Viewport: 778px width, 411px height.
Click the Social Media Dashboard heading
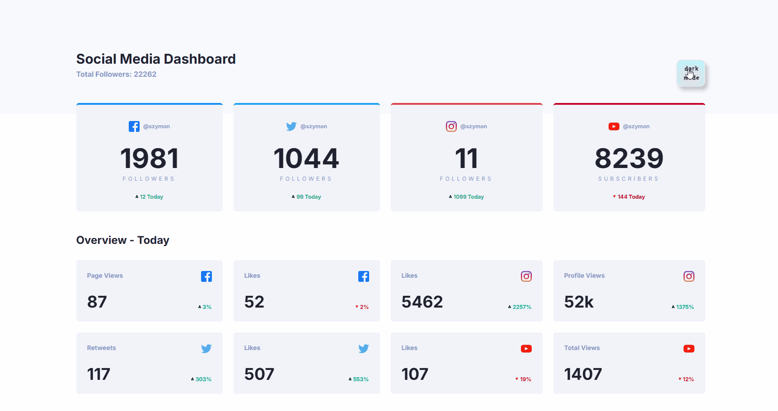(156, 59)
